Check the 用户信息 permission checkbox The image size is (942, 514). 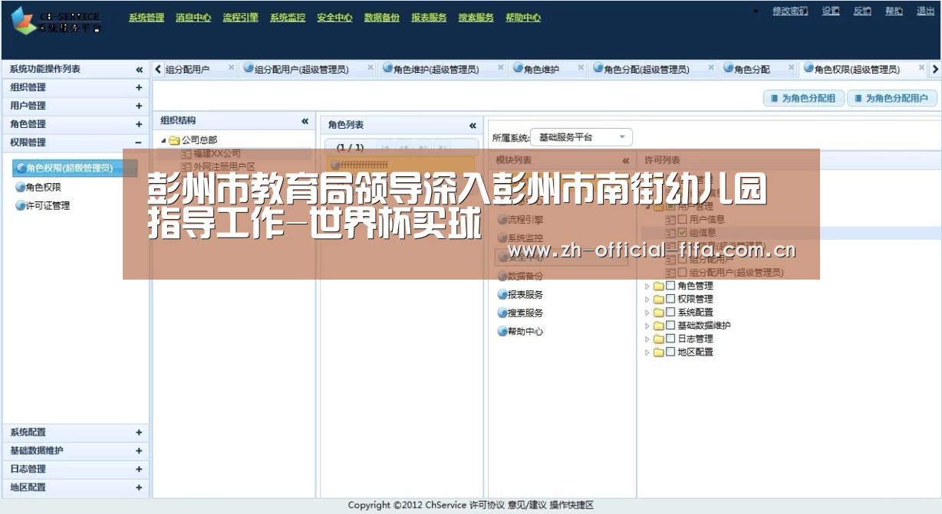click(683, 219)
